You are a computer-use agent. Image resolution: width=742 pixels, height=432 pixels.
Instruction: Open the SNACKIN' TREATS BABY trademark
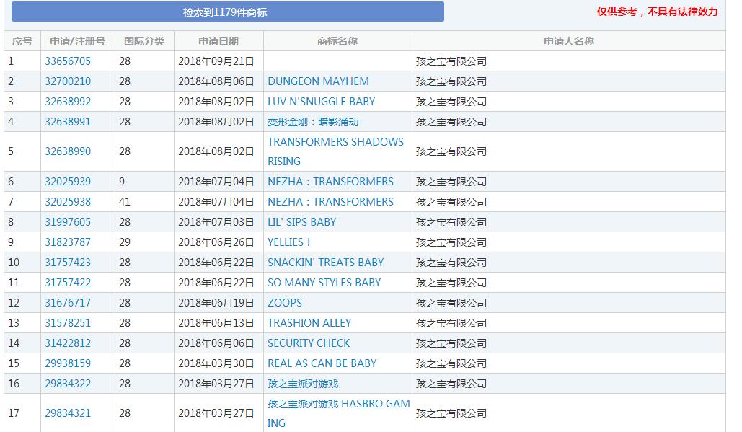326,263
